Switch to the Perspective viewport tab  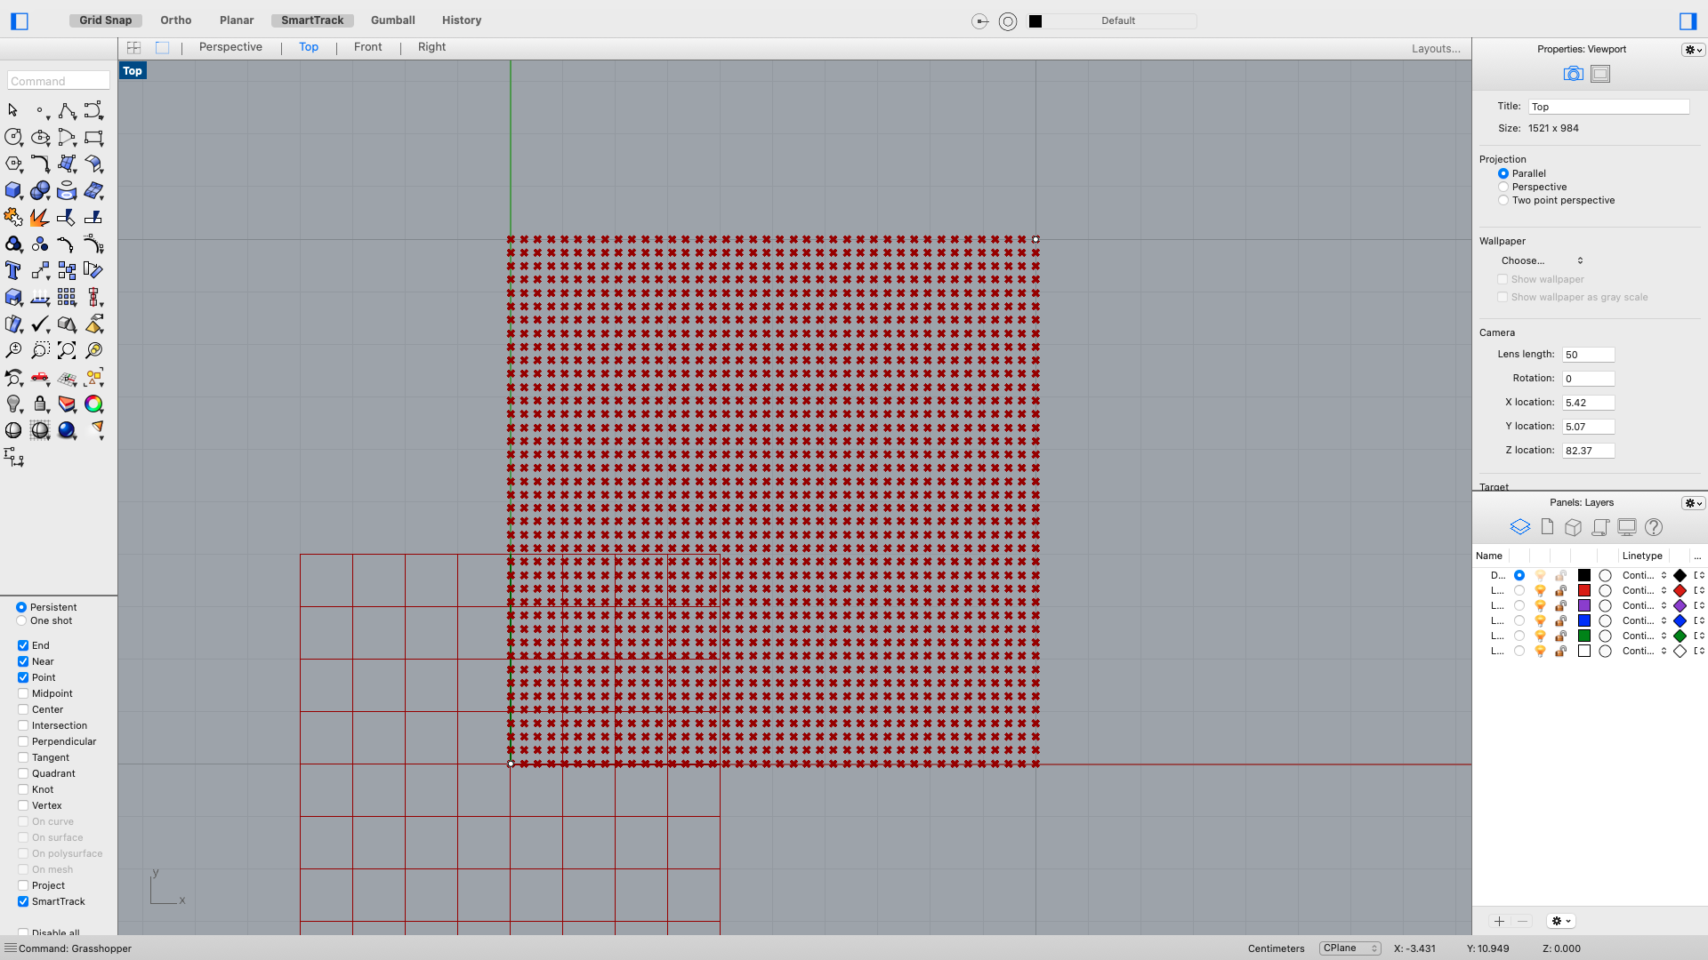click(230, 46)
